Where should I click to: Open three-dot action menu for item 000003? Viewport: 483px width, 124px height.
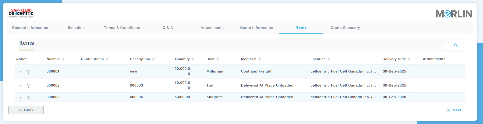tap(21, 97)
